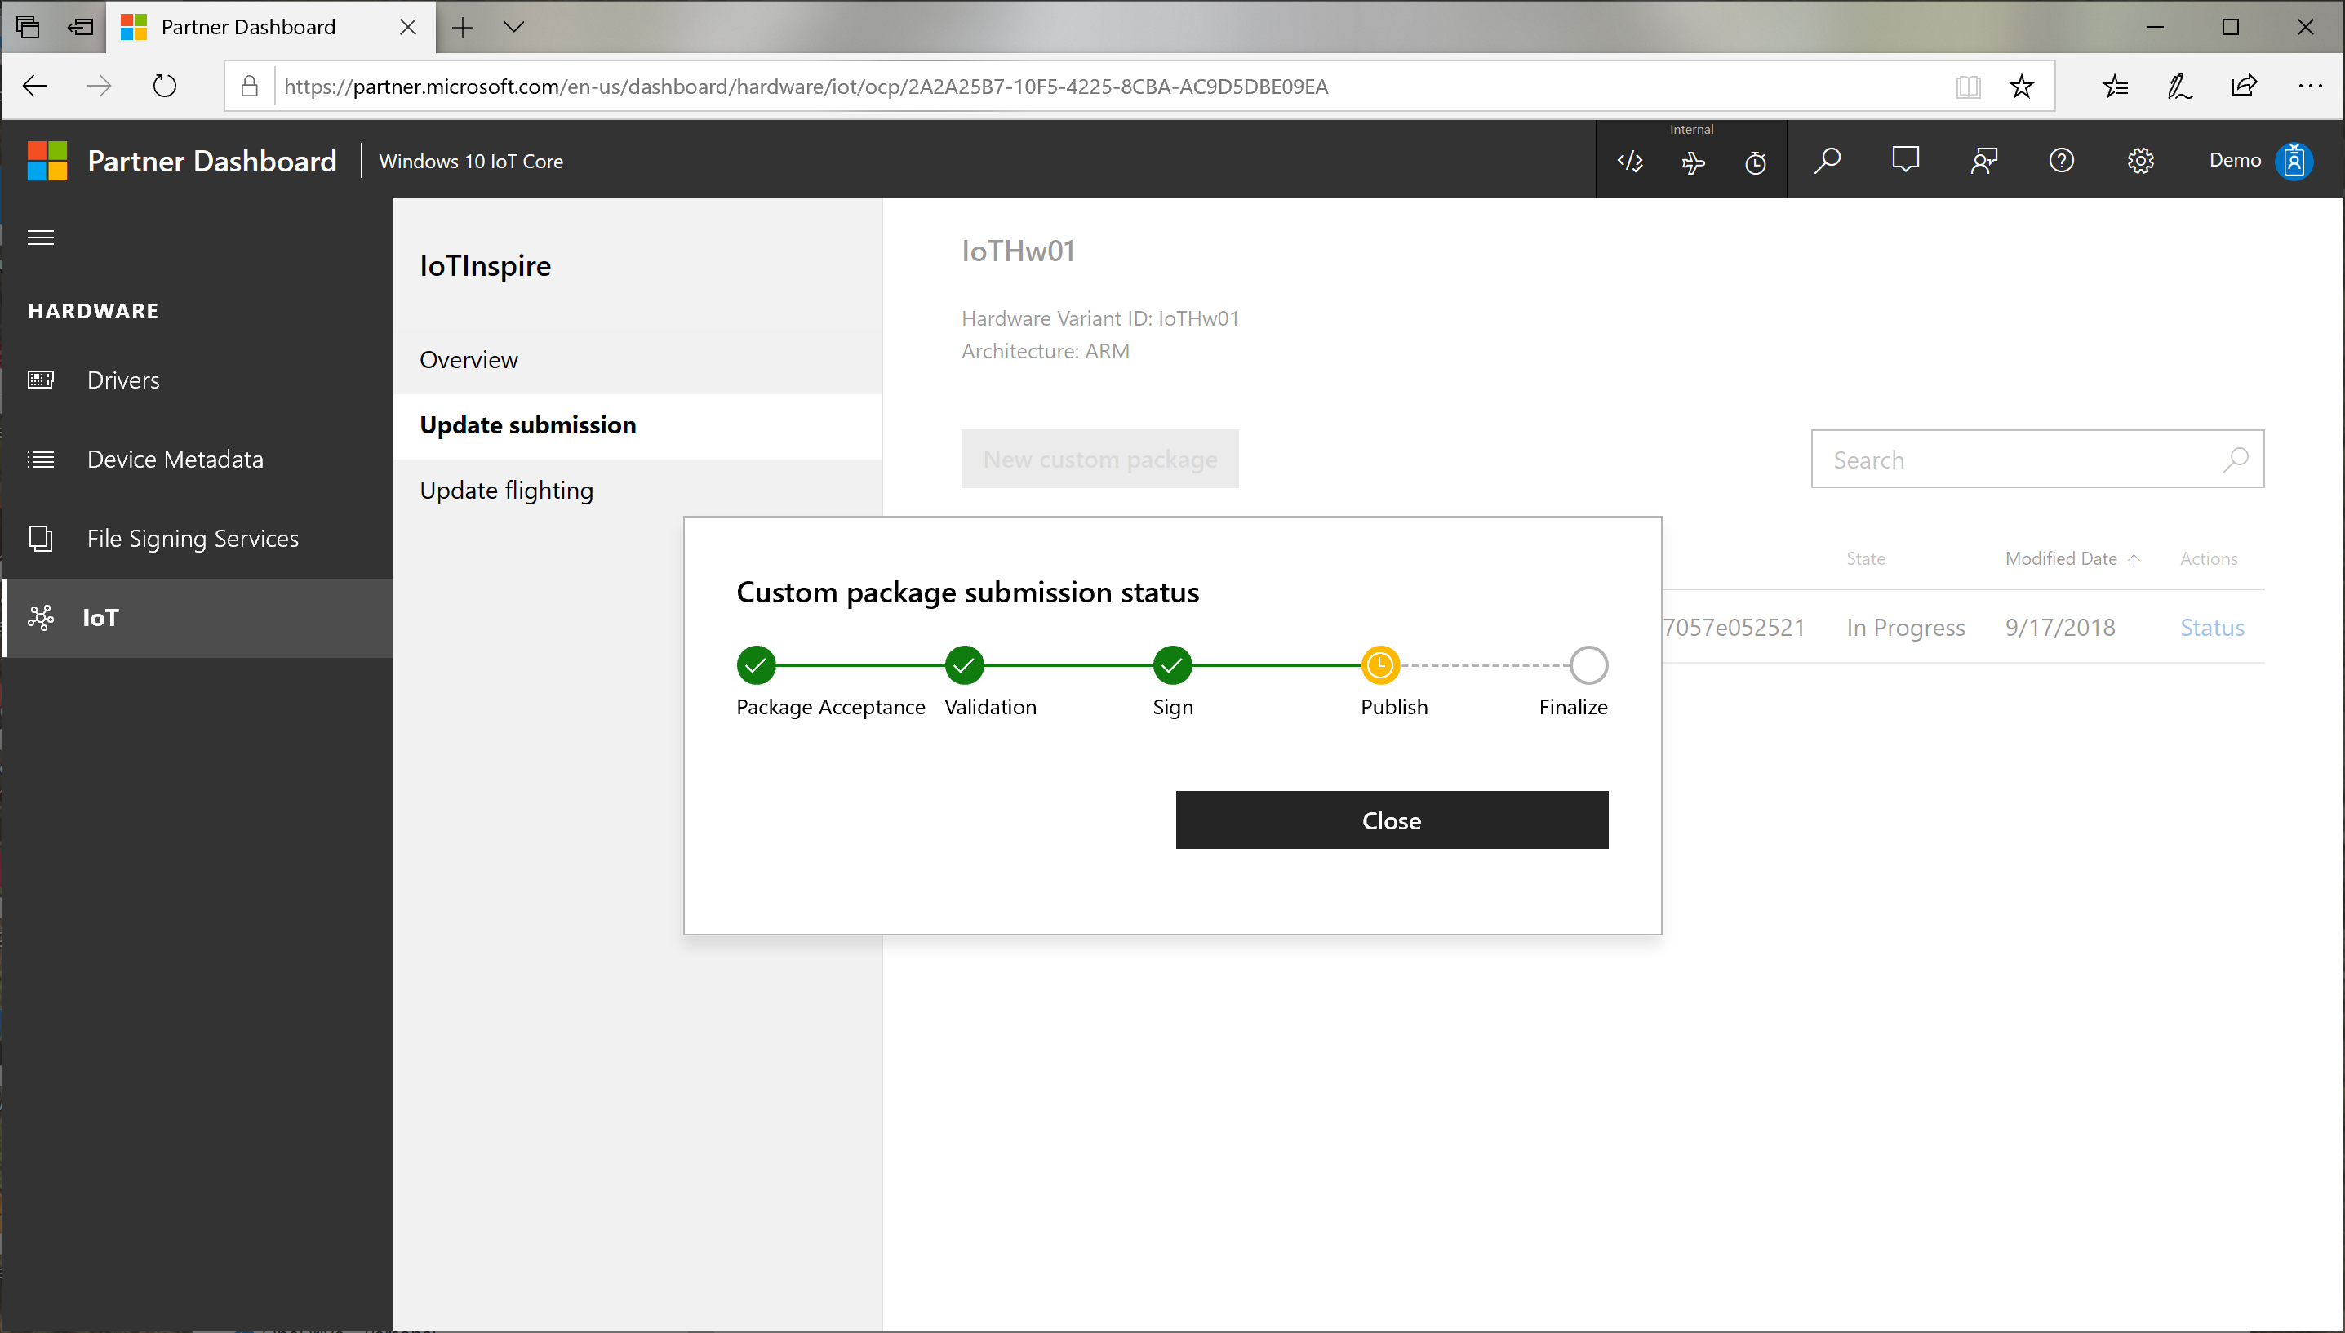This screenshot has width=2345, height=1333.
Task: Click the Modified Date sort arrow
Action: [2131, 558]
